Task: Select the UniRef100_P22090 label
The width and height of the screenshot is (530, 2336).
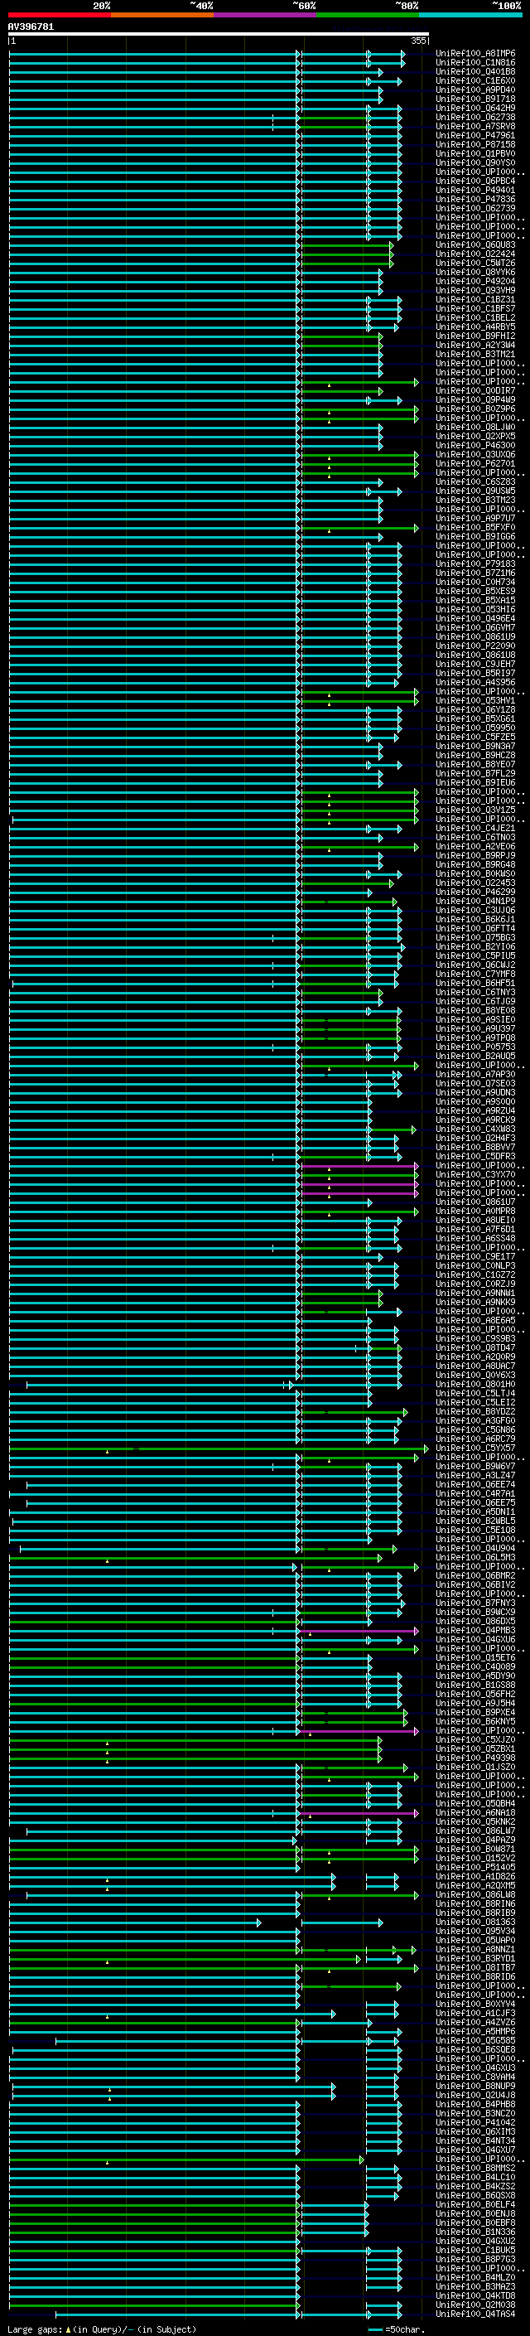Action: [x=475, y=646]
